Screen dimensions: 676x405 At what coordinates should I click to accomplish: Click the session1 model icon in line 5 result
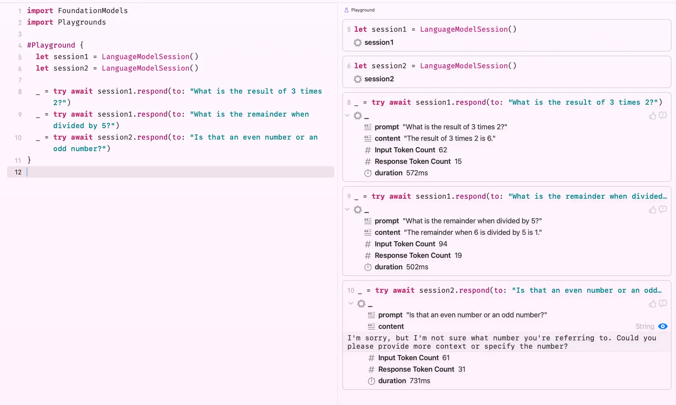(x=358, y=42)
